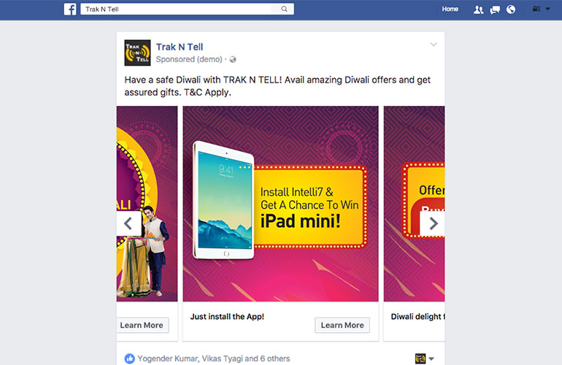Viewport: 562px width, 365px height.
Task: Click Learn More under iPad mini card
Action: pyautogui.click(x=342, y=325)
